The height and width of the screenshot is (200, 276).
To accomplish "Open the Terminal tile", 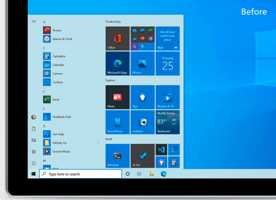I will click(117, 156).
